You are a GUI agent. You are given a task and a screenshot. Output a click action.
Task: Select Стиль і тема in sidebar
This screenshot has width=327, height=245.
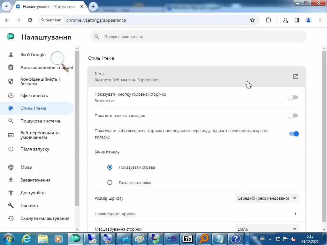[x=37, y=108]
